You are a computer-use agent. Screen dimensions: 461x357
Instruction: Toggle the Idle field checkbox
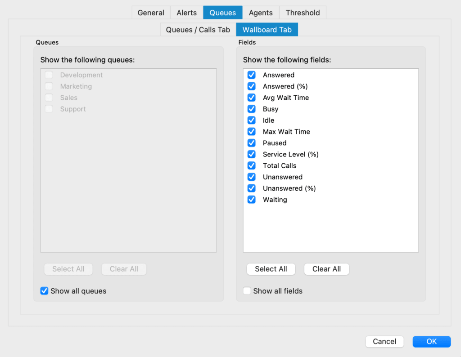pos(251,120)
